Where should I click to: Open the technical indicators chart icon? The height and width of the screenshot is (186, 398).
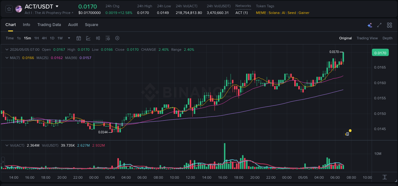(x=88, y=38)
